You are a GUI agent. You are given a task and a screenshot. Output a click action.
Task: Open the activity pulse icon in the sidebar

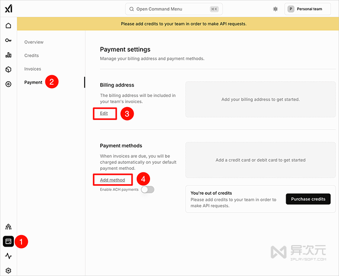pos(8,256)
